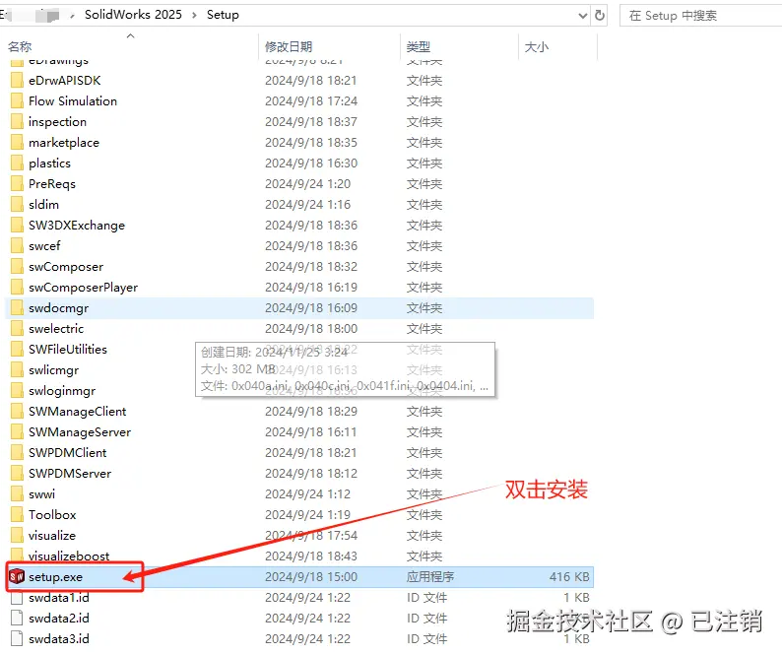Viewport: 782px width, 654px height.
Task: Sort by the 大小 column header
Action: [536, 47]
